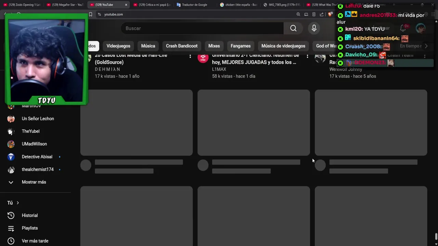Open options menu for Half-Life Lost Media video
Image resolution: width=438 pixels, height=246 pixels.
(x=190, y=56)
